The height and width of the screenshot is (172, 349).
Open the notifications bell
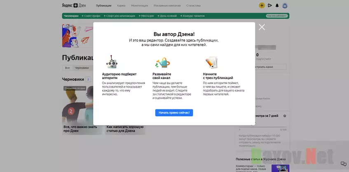click(277, 6)
